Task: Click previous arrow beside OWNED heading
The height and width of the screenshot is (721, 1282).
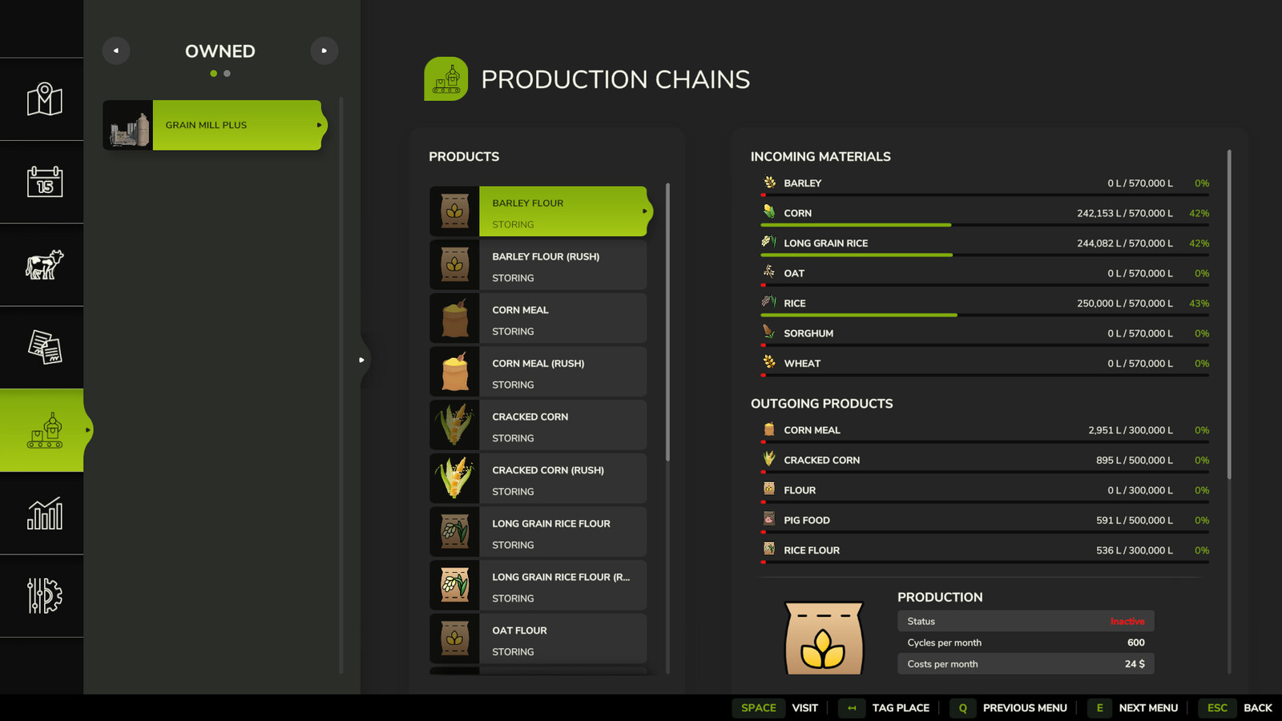Action: pyautogui.click(x=116, y=50)
